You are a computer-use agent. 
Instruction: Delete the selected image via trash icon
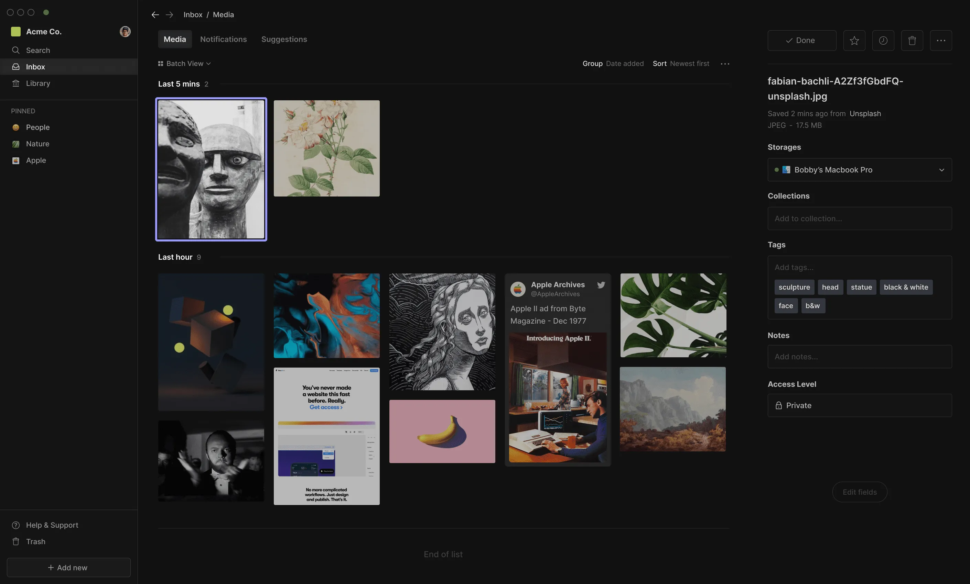pyautogui.click(x=912, y=41)
